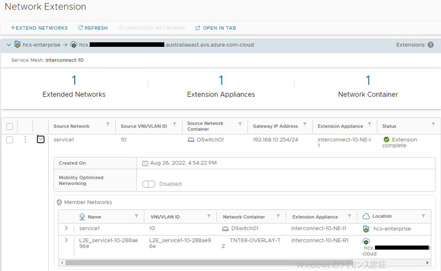Viewport: 441px width, 271px height.
Task: Expand the service1 member network row
Action: (66, 228)
